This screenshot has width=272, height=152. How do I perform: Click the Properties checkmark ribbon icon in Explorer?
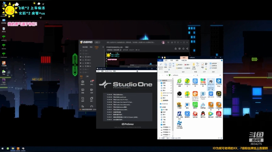click(x=202, y=65)
